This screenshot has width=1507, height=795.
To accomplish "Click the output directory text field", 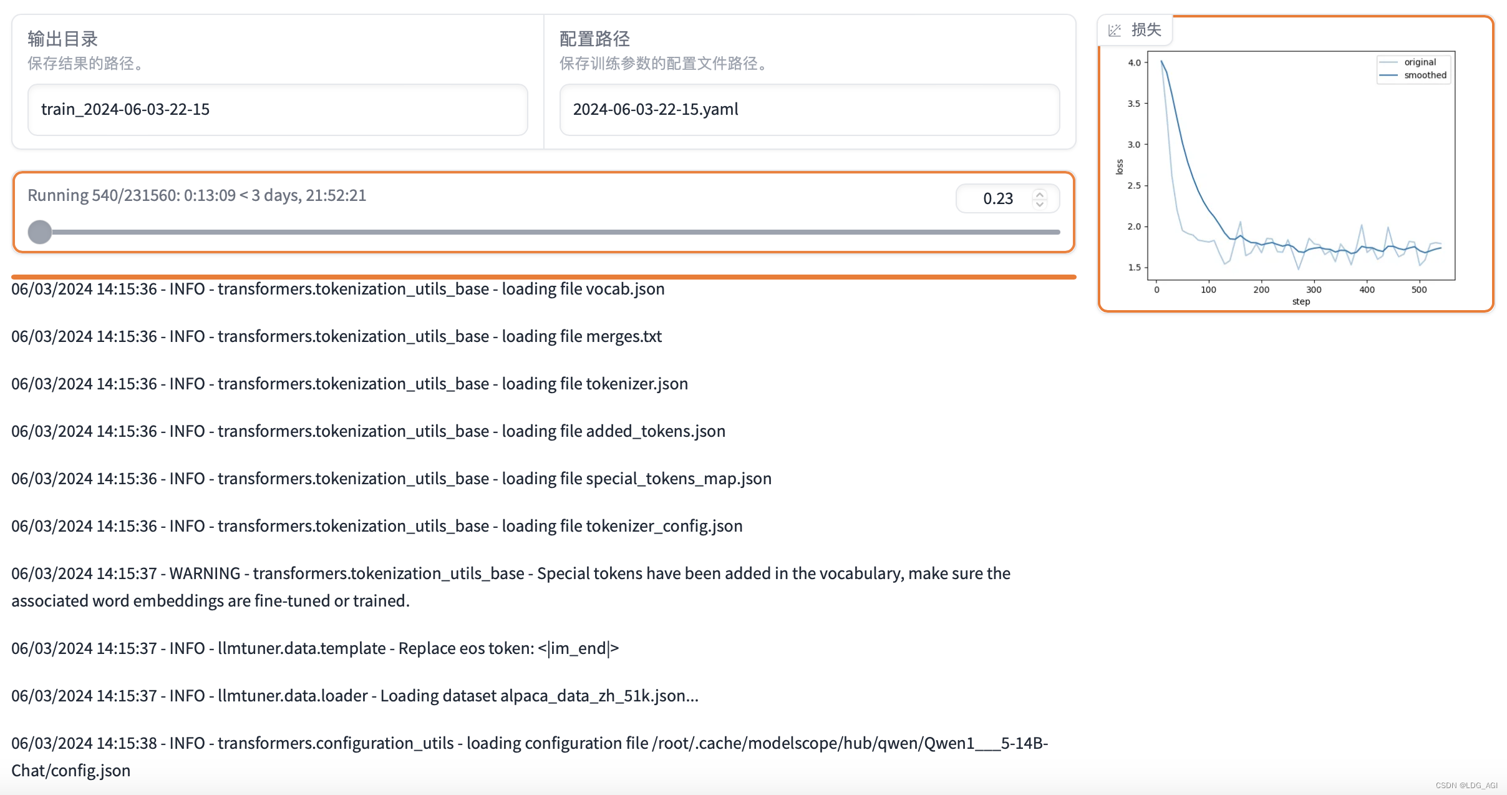I will tap(278, 110).
